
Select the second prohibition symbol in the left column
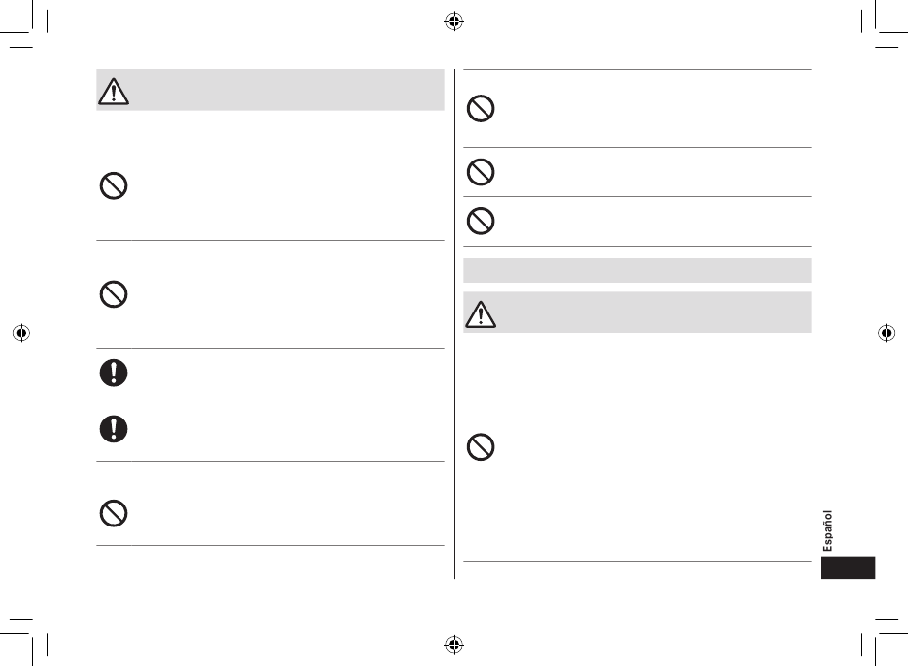pyautogui.click(x=114, y=294)
